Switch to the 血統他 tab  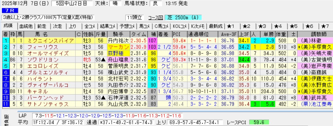point(26,26)
